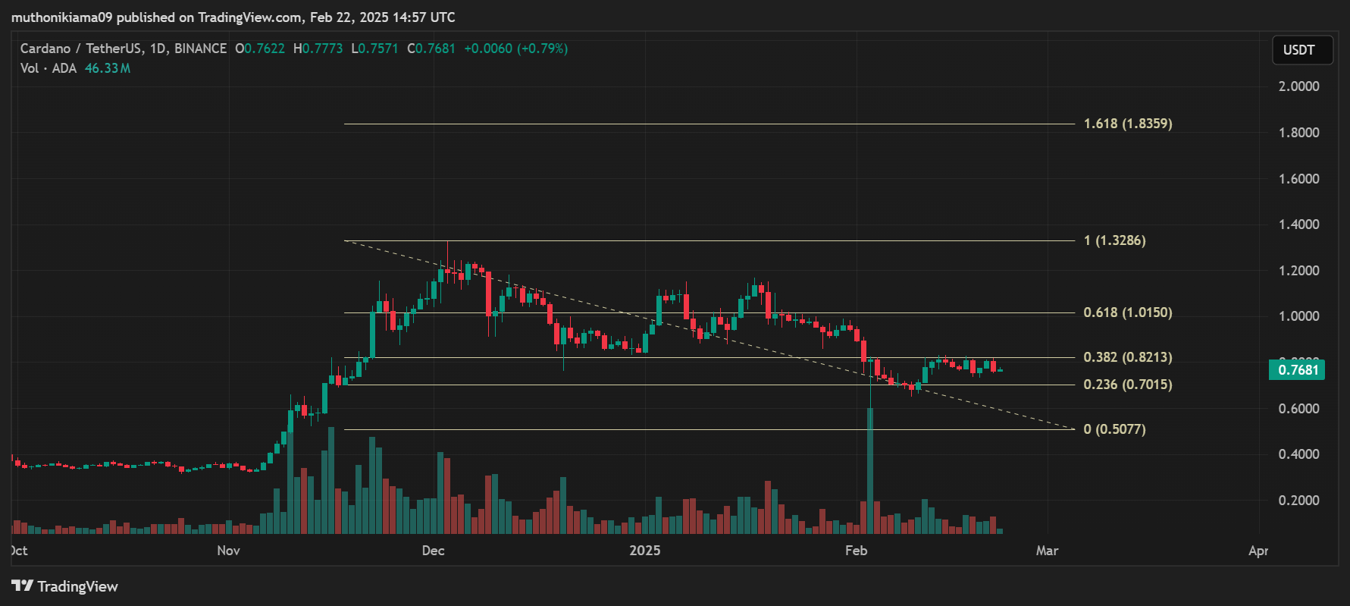Click the 2.0000 price axis label

click(x=1299, y=86)
